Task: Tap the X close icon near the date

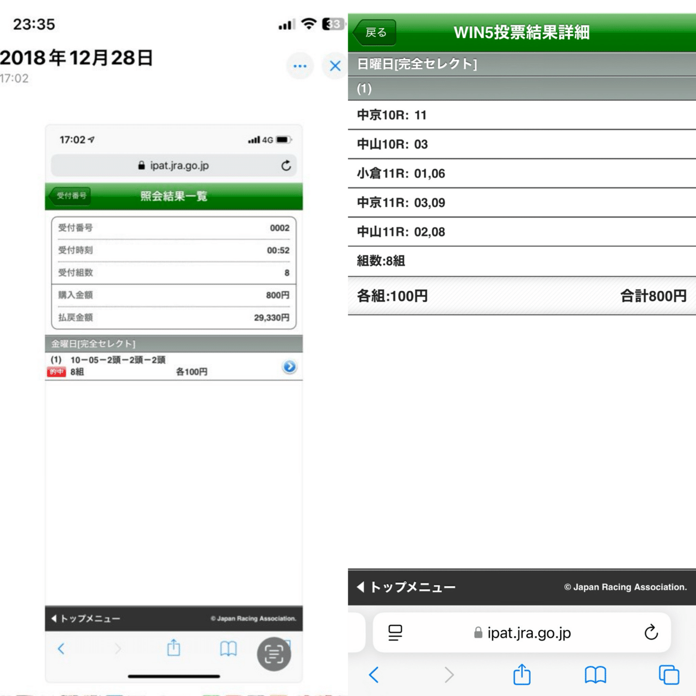Action: pos(335,66)
